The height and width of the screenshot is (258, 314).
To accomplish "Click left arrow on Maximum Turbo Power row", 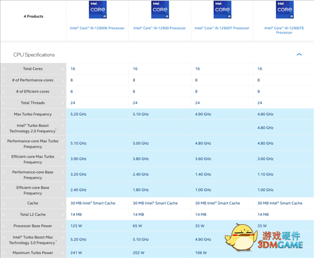I will point(4,253).
